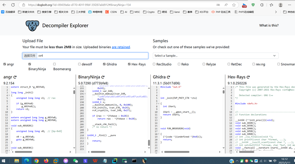Collapse the _init fold arrow at Ghidra line 7

pos(159,103)
